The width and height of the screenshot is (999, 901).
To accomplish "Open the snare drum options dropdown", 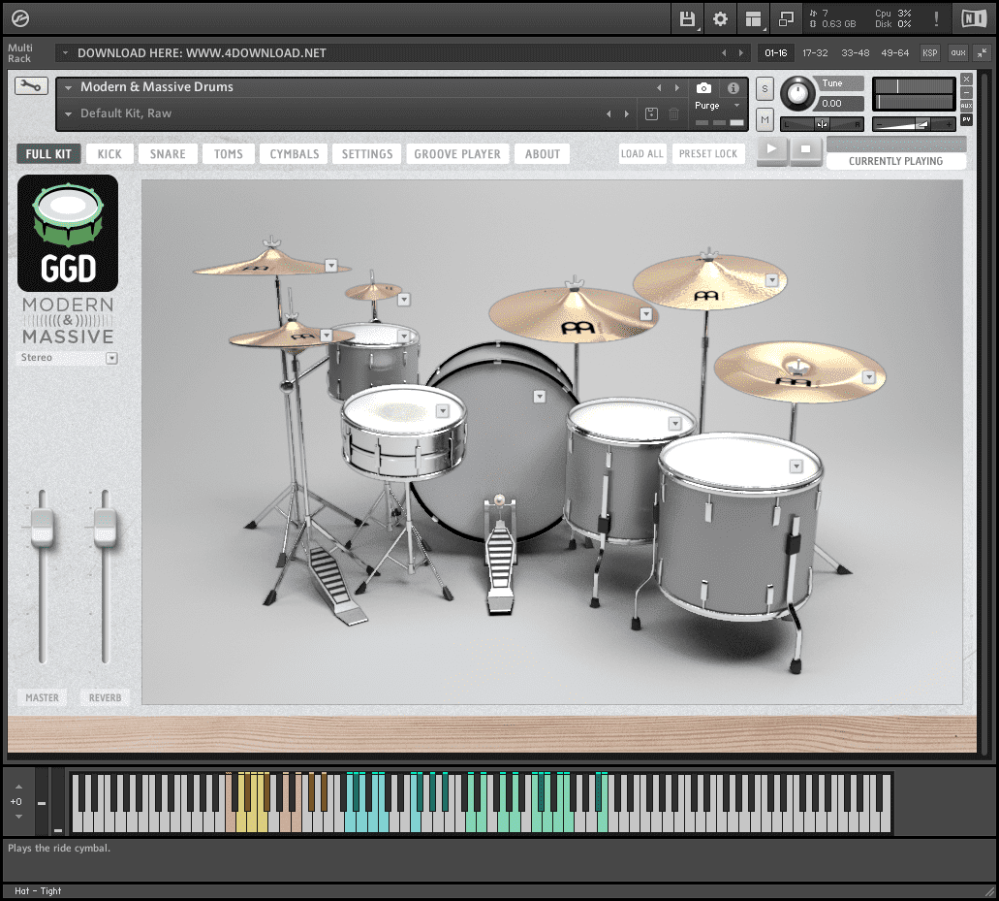I will (442, 411).
